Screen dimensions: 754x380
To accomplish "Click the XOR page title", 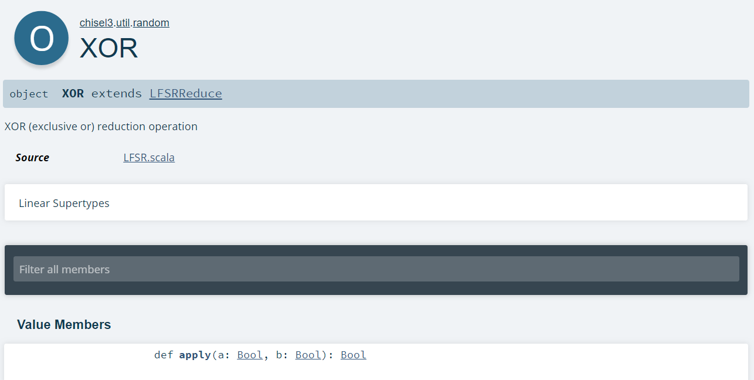I will point(108,48).
